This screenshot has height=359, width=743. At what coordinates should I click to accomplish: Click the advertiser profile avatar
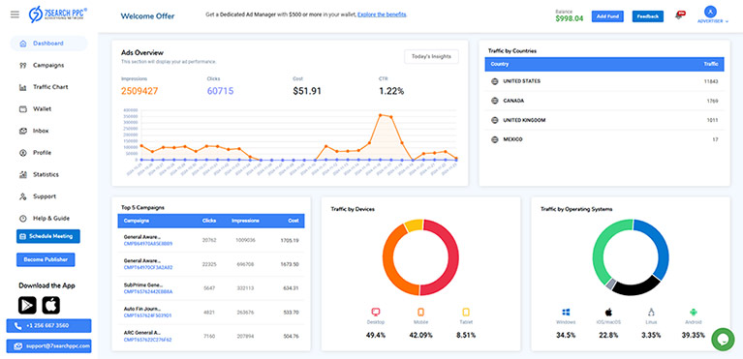710,12
